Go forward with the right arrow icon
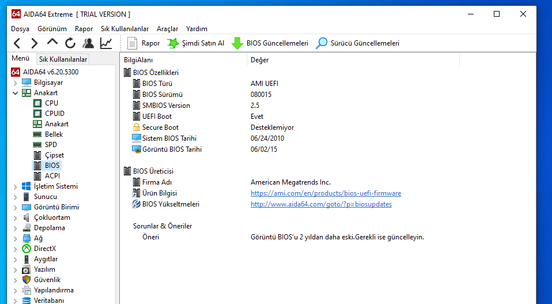Screen dimensions: 552x304 (34, 43)
